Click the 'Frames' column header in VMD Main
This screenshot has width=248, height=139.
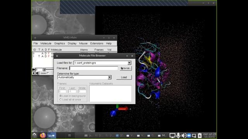click(x=99, y=50)
